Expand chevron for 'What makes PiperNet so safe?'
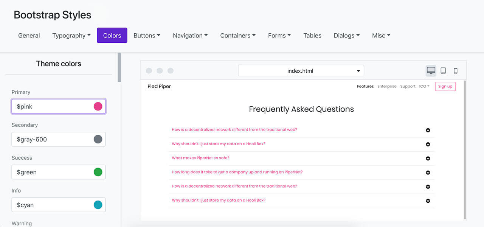The image size is (484, 227). (428, 159)
